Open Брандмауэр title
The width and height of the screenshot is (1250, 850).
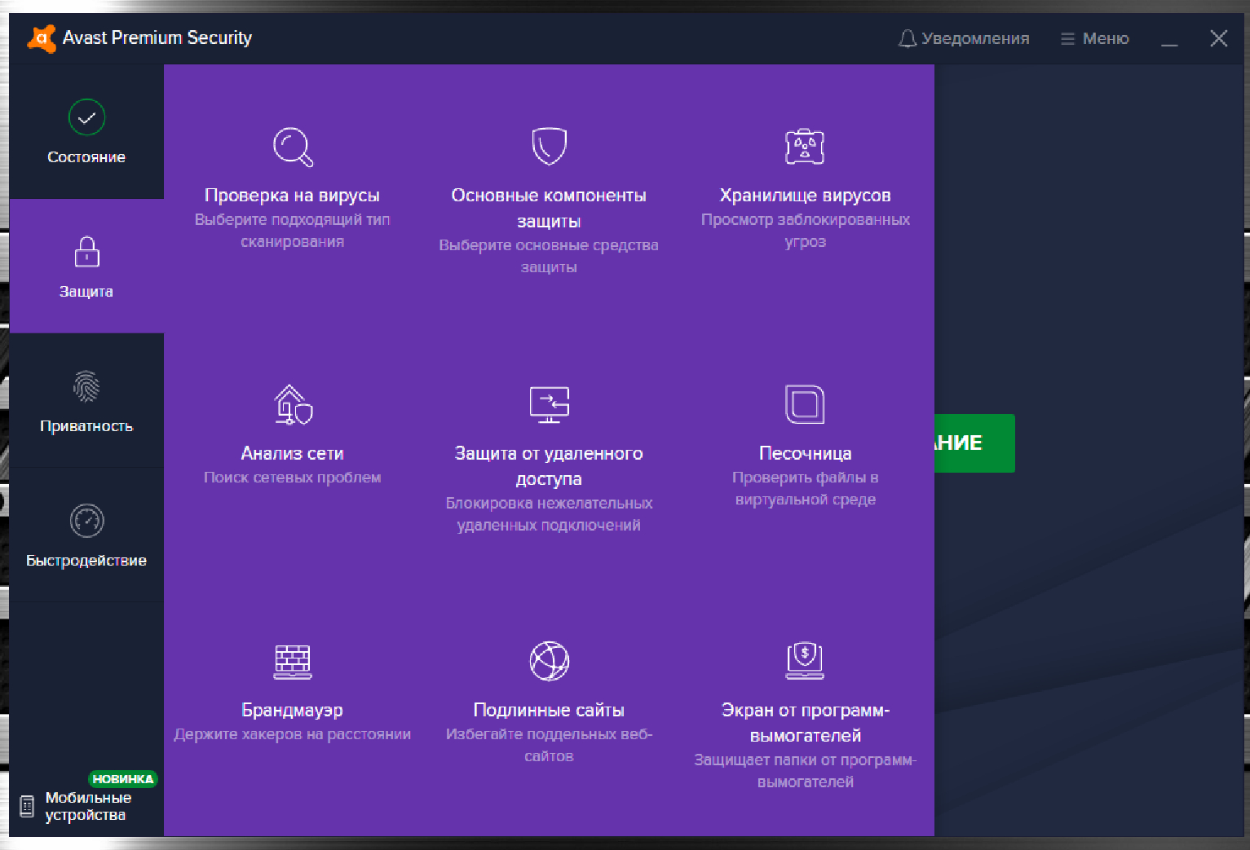[x=293, y=711]
